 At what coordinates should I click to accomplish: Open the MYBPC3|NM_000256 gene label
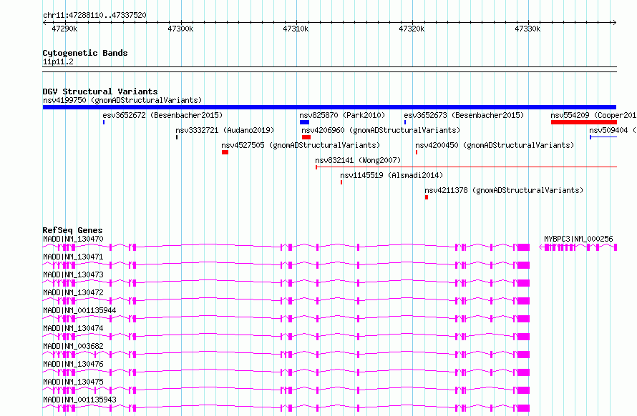[x=578, y=239]
